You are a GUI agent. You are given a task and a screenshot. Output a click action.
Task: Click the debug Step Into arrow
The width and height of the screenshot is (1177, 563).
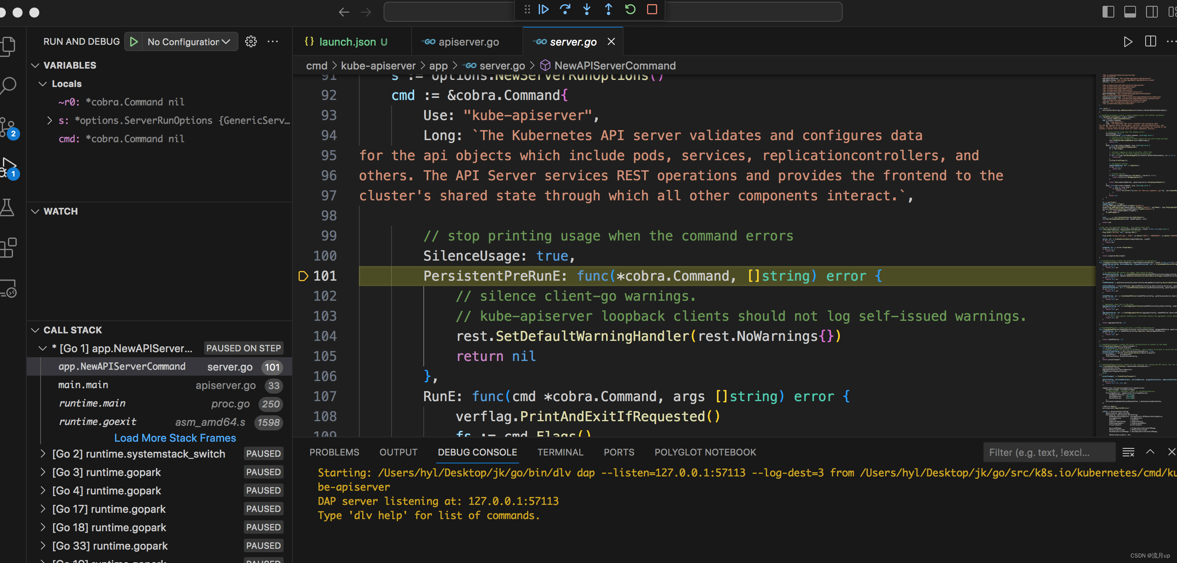coord(587,10)
